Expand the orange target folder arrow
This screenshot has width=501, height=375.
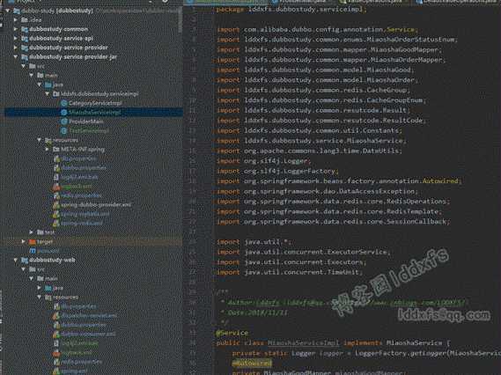(x=23, y=242)
